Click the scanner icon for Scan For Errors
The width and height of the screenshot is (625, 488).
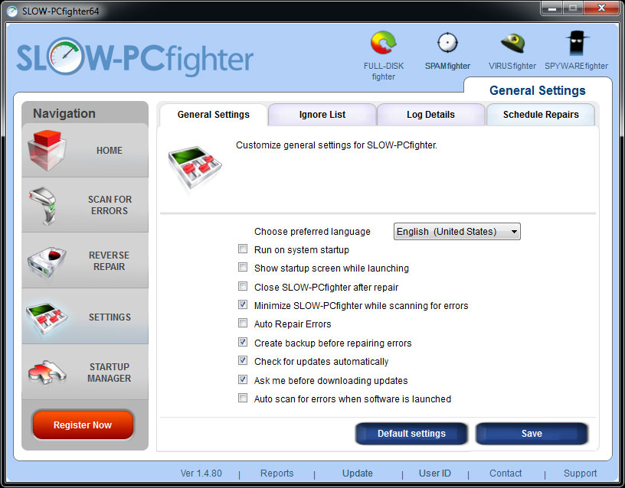(44, 206)
